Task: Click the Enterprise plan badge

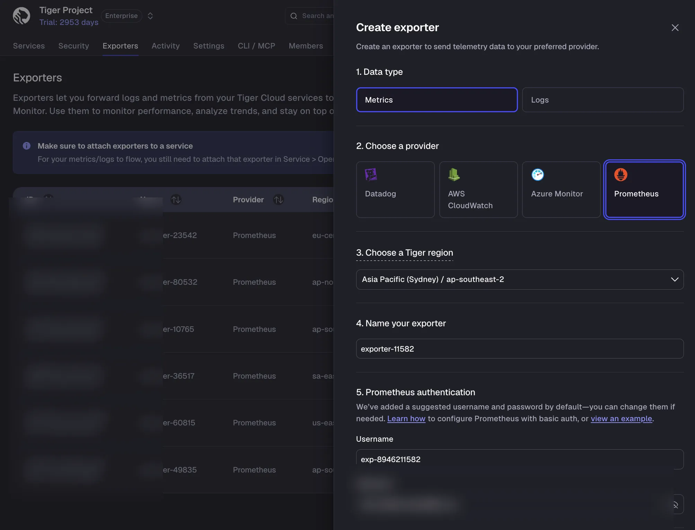Action: click(121, 16)
